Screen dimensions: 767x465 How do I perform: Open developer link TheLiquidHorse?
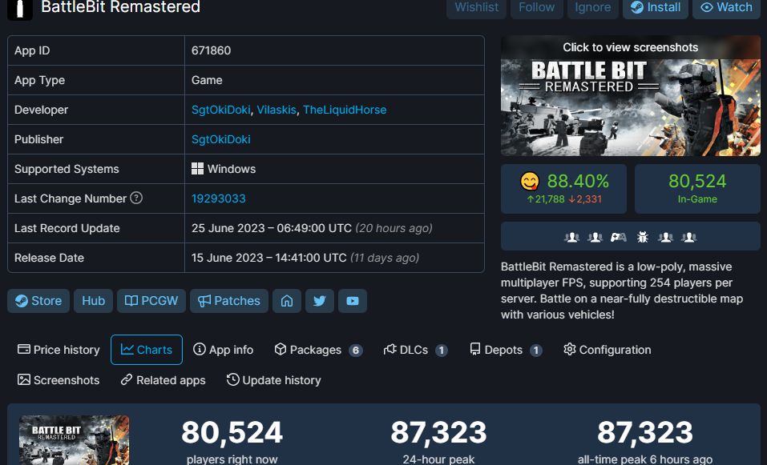click(x=345, y=110)
